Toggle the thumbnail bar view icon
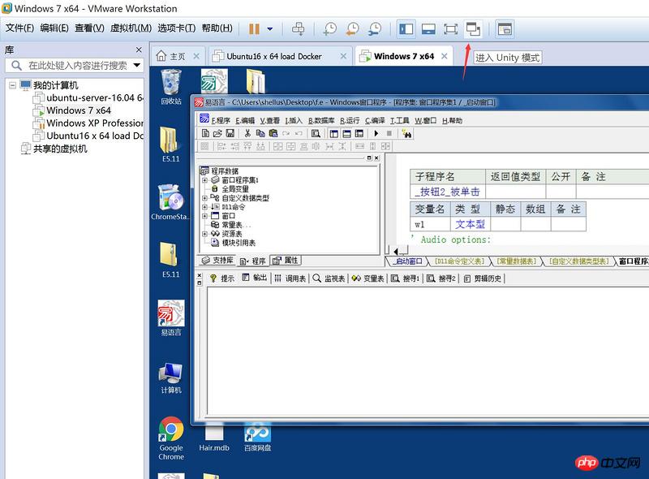The image size is (649, 479). [428, 29]
